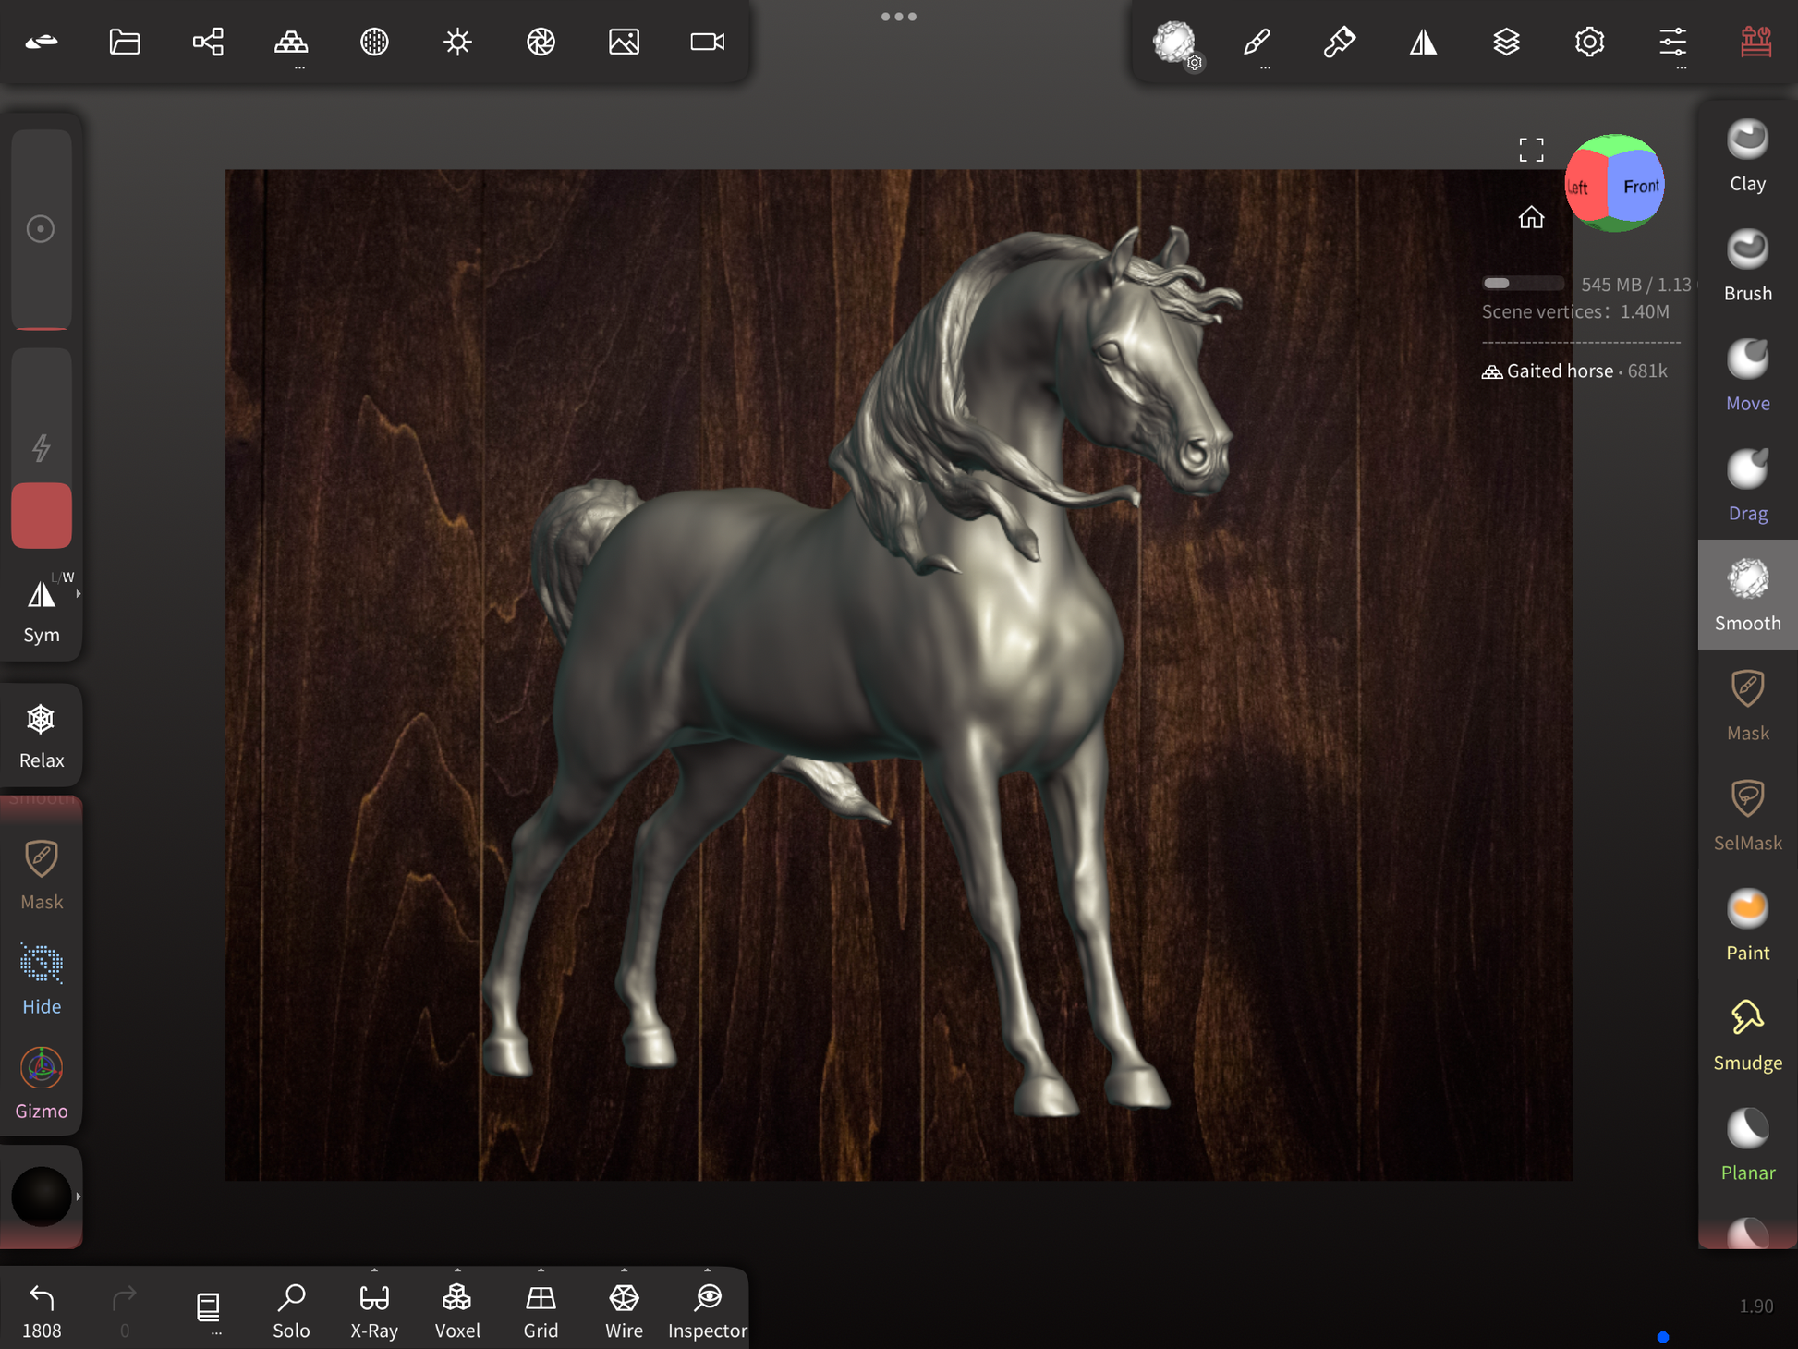
Task: Open the Gizmo transform tool
Action: point(42,1083)
